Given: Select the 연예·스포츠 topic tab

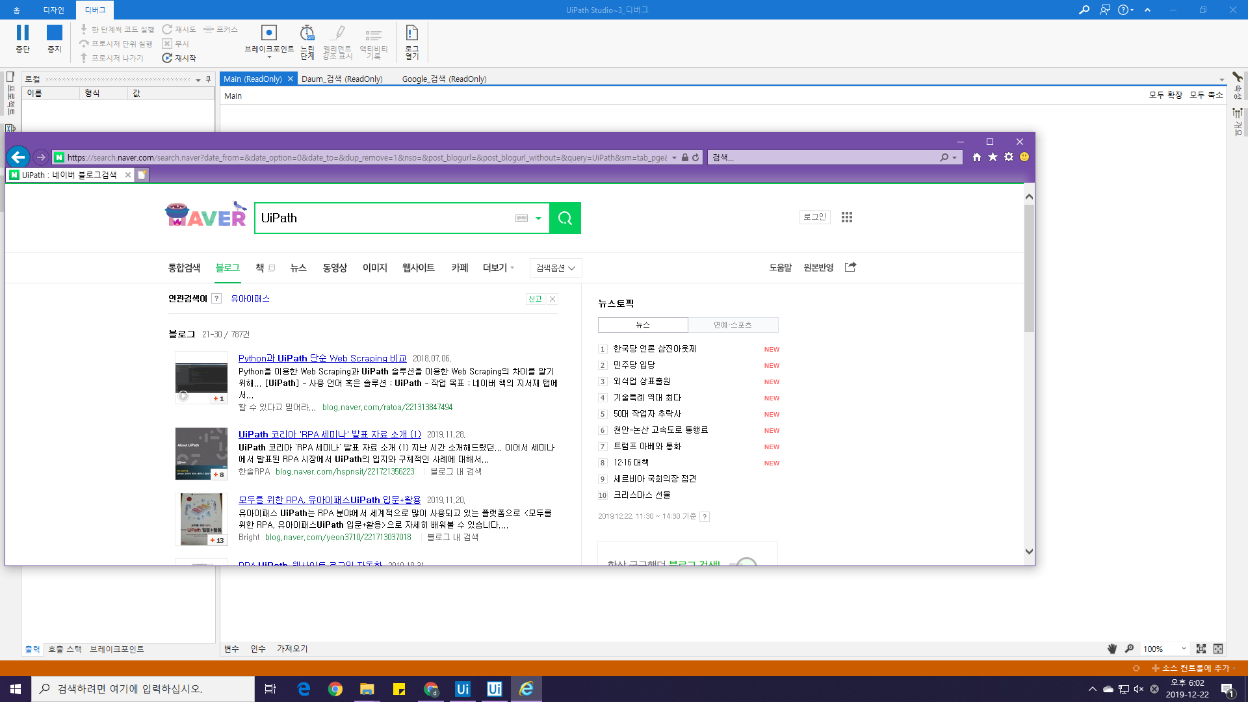Looking at the screenshot, I should tap(733, 325).
